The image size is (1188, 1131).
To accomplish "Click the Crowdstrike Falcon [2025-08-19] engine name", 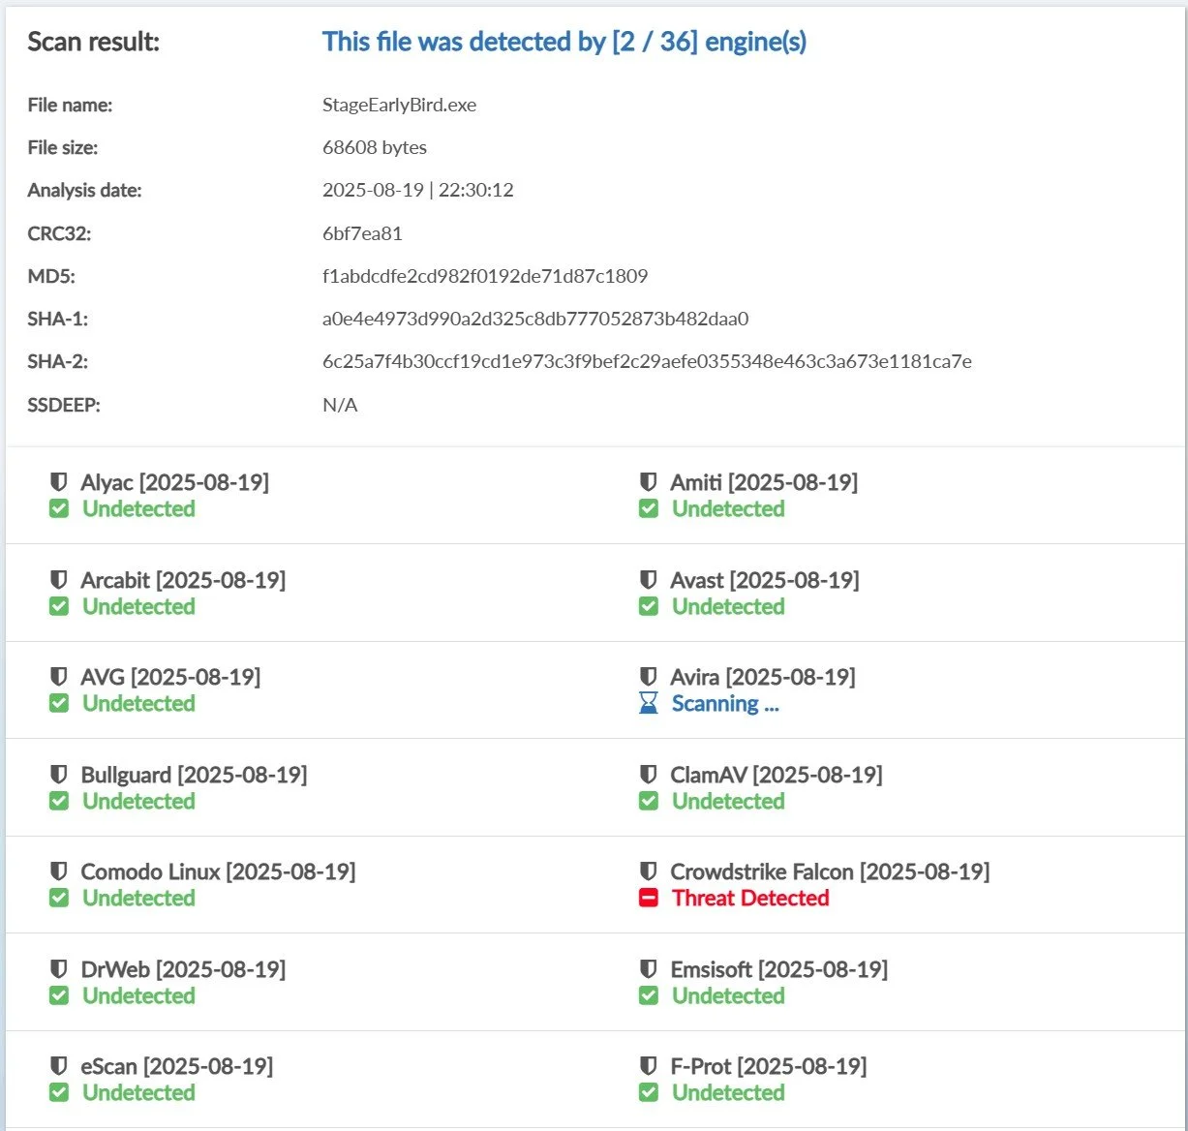I will (830, 871).
